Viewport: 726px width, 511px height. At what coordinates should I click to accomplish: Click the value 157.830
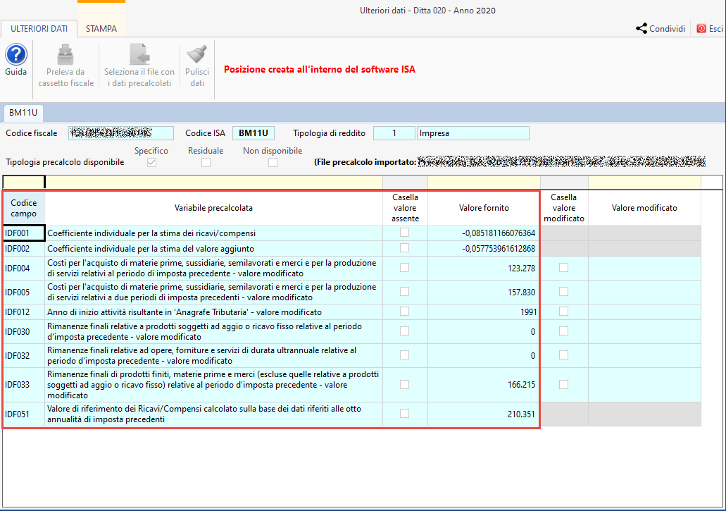coord(521,293)
